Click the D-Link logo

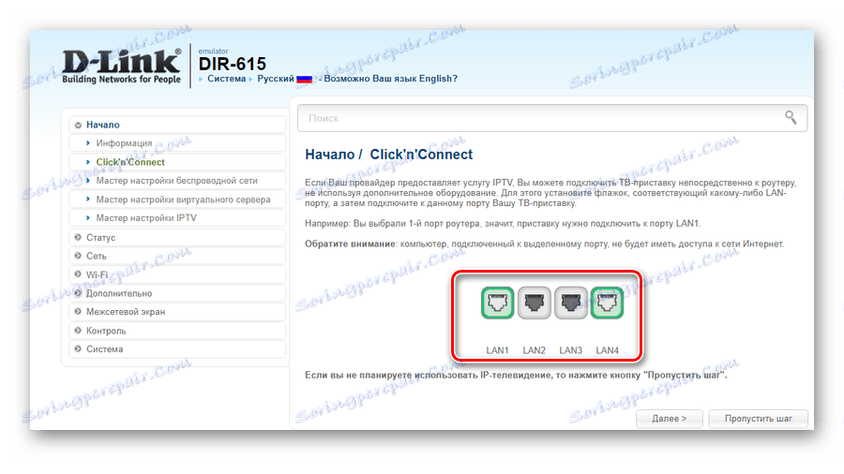122,67
